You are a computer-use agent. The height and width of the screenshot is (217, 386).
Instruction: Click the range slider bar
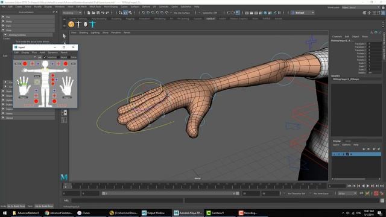pyautogui.click(x=170, y=193)
